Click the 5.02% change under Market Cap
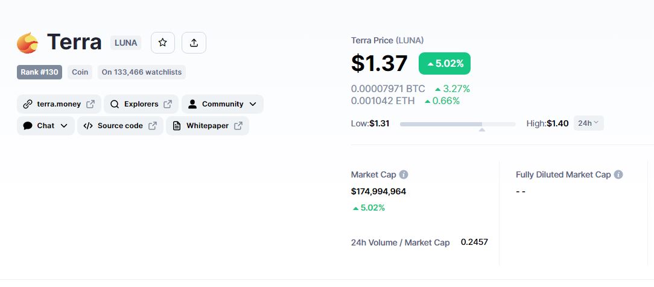 pos(369,208)
